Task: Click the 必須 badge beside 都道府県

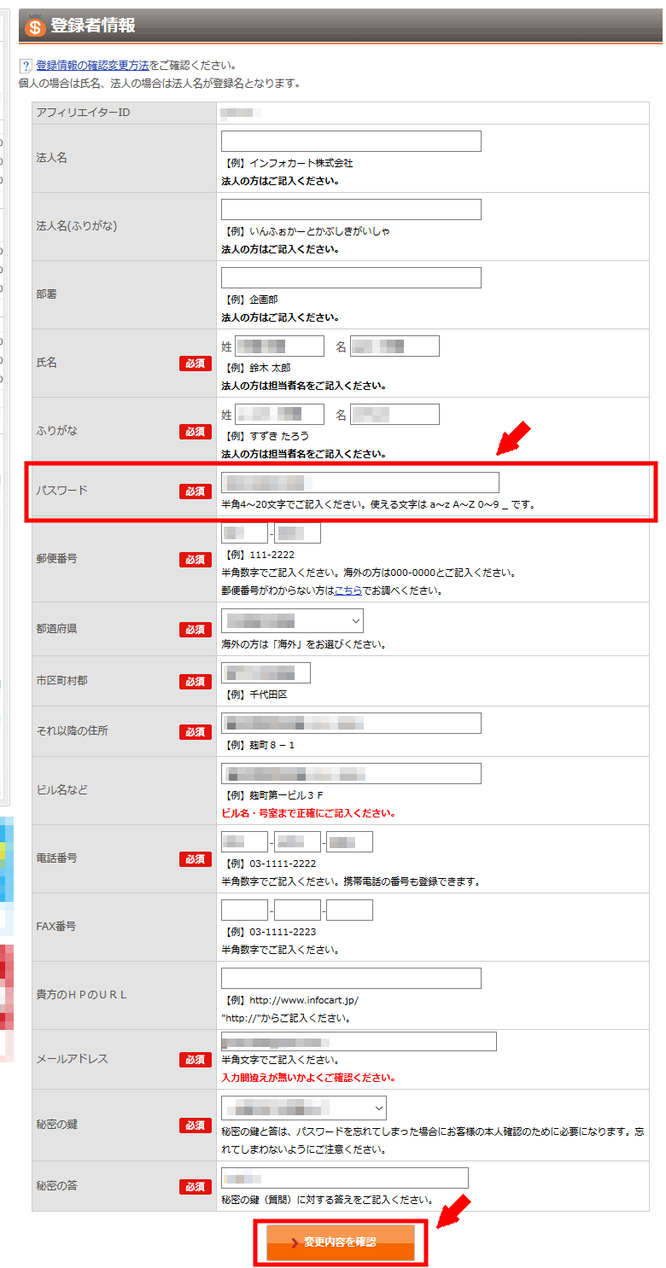Action: click(196, 630)
